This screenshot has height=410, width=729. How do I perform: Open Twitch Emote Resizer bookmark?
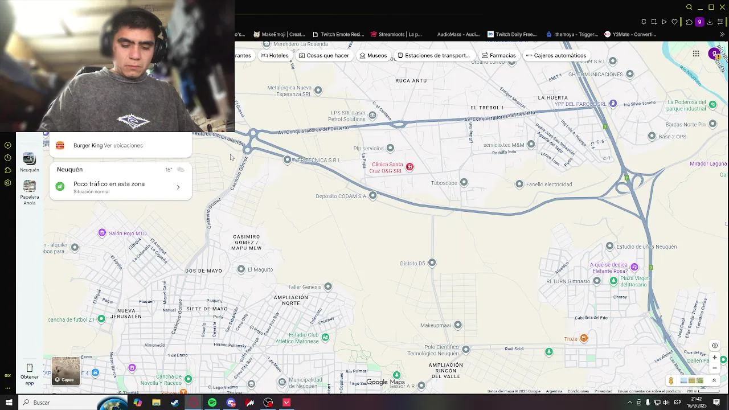338,34
